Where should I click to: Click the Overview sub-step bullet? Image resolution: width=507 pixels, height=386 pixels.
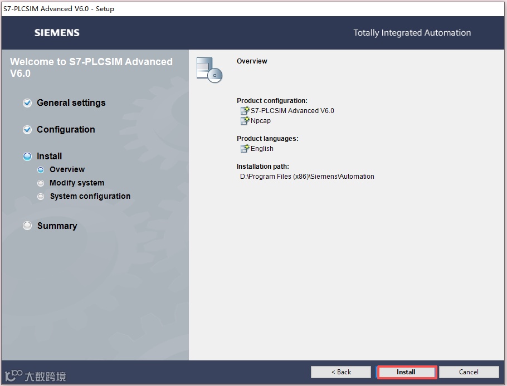pos(41,170)
